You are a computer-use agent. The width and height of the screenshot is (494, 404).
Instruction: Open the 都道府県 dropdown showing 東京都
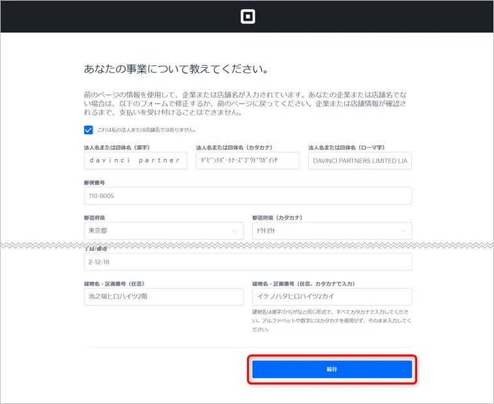coord(163,231)
